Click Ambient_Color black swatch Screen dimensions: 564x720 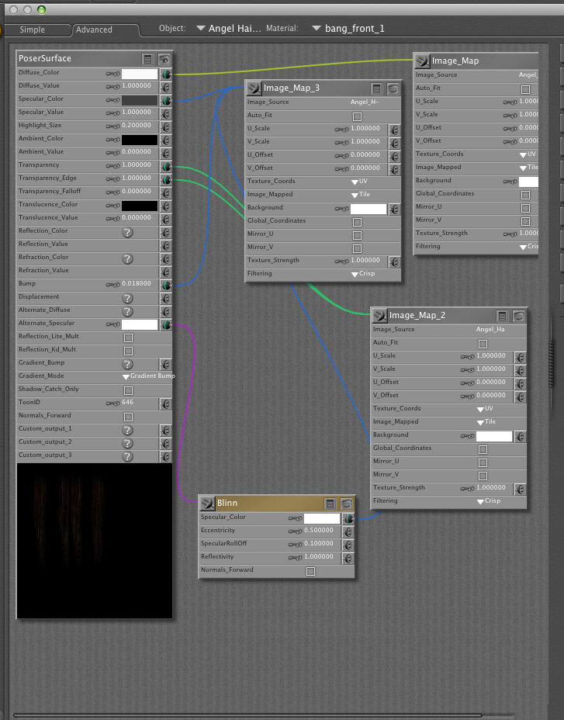tap(140, 140)
